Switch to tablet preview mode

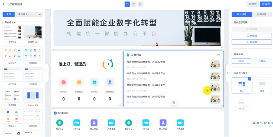tap(134, 4)
